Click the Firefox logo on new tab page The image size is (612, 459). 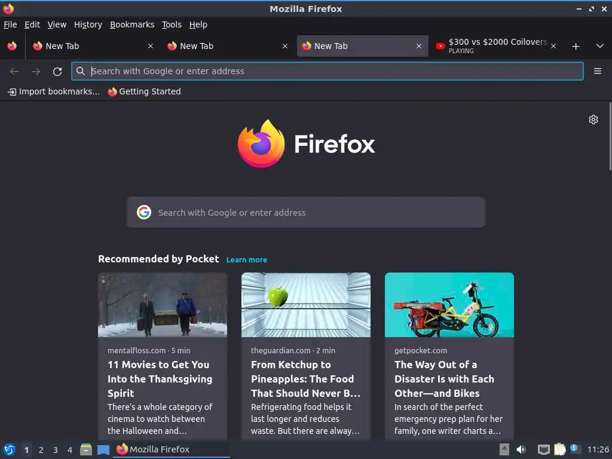point(305,143)
